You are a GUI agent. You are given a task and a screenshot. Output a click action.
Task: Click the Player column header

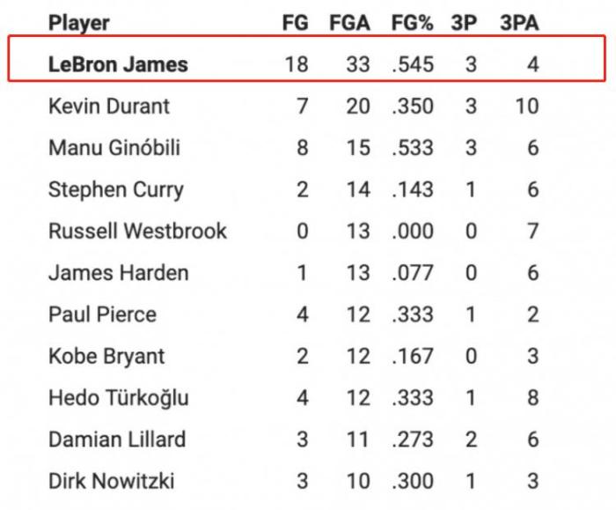(x=78, y=23)
